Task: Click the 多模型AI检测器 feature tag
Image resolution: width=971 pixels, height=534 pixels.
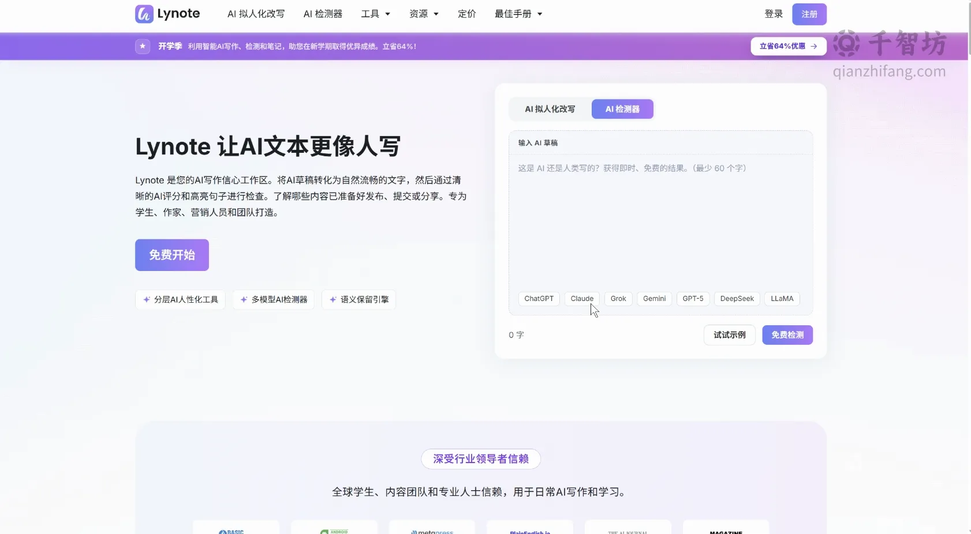Action: pos(274,299)
